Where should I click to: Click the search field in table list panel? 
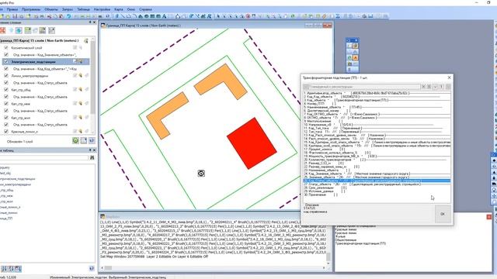44,157
